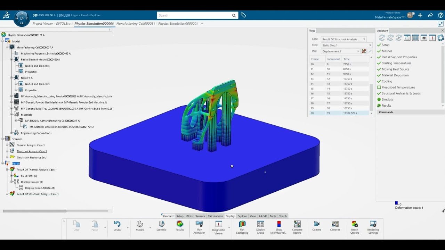Click the Meshes step in Assistant

click(387, 51)
